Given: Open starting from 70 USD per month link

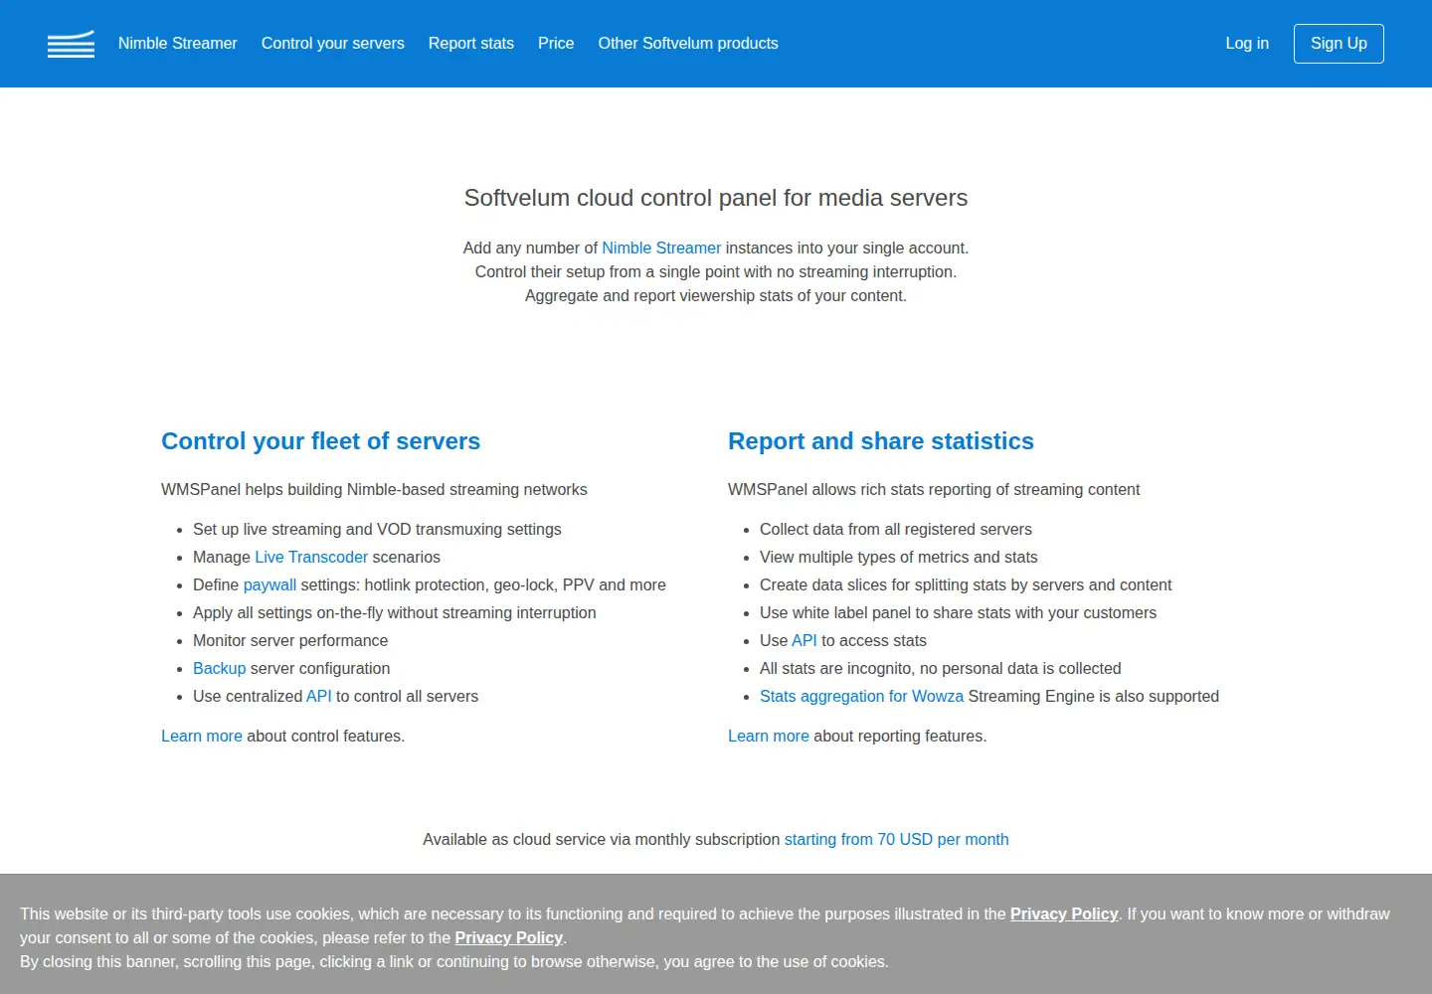Looking at the screenshot, I should tap(897, 840).
